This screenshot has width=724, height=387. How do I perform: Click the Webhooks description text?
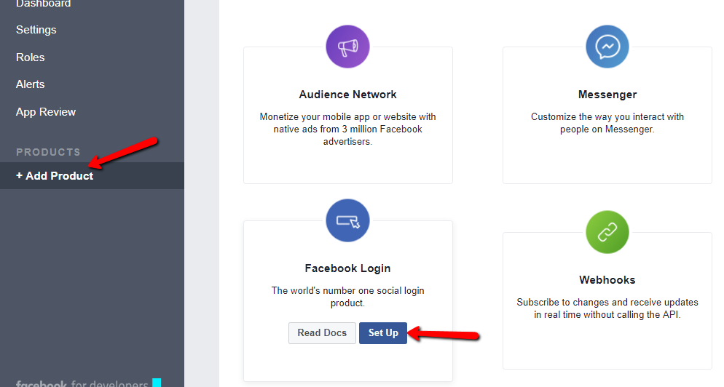(x=607, y=308)
